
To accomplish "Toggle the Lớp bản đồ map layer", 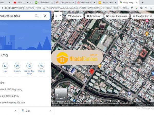I will [61, 94].
